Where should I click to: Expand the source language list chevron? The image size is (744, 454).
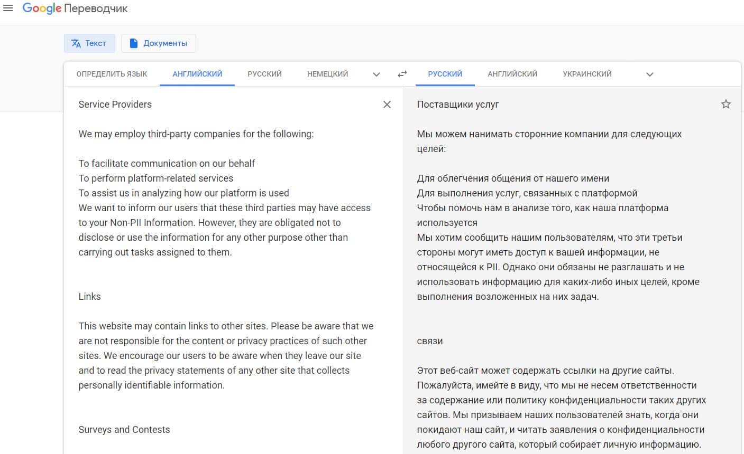click(x=376, y=74)
